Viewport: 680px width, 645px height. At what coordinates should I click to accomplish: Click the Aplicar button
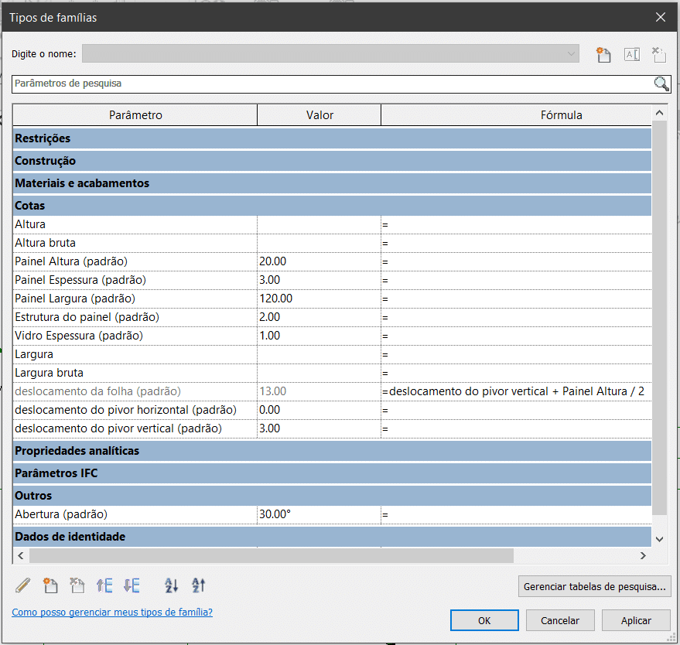(636, 620)
